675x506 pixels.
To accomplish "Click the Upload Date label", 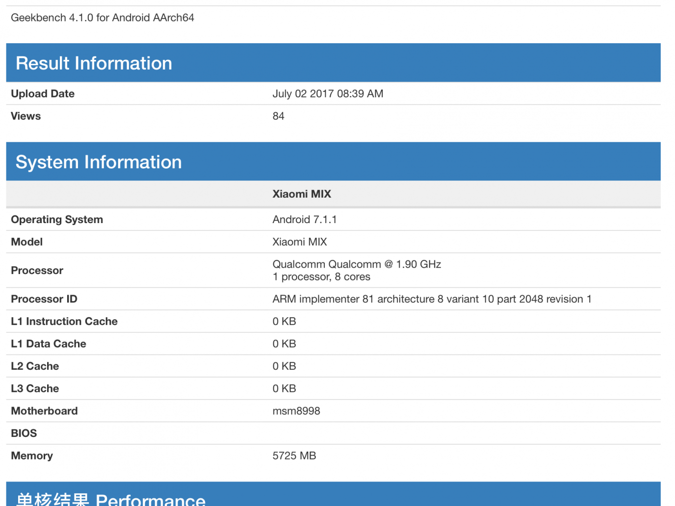I will tap(43, 94).
